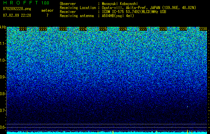Select the filename 0702092220.png

pos(17,9)
